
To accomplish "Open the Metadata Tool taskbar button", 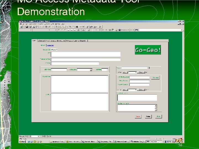I will click(x=138, y=142).
